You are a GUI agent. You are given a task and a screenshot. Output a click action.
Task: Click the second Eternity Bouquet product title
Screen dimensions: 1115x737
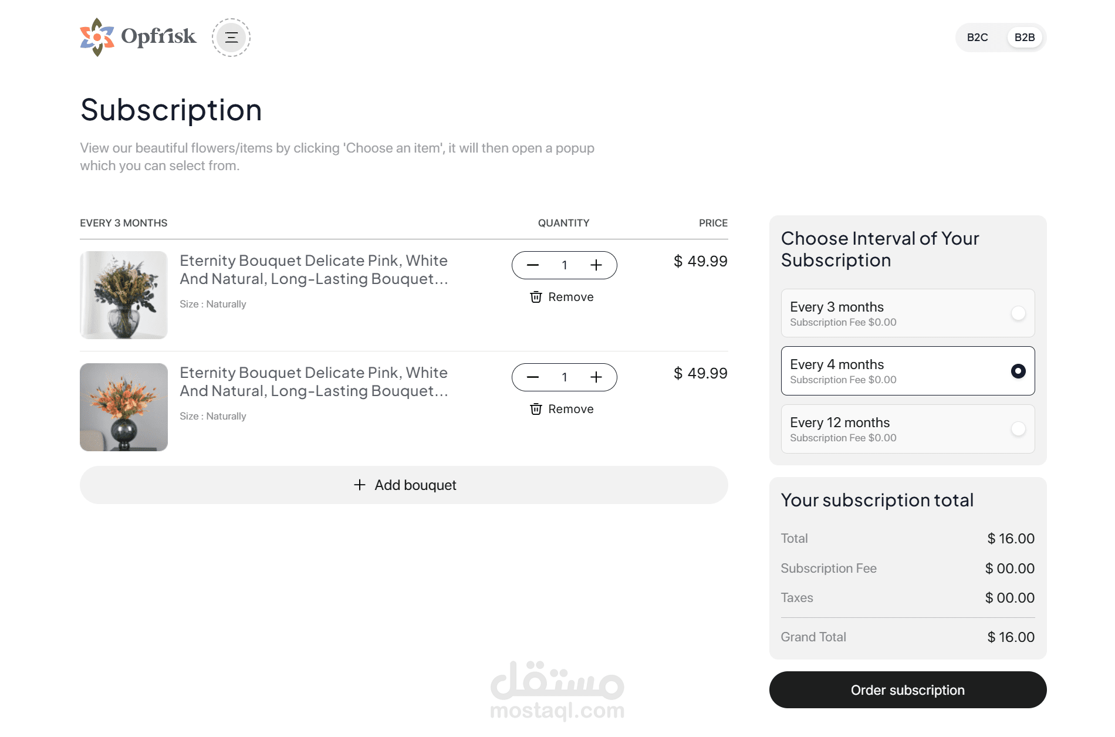coord(314,382)
